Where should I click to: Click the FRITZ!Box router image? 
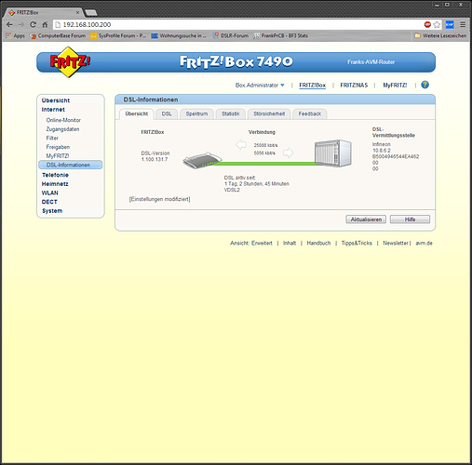pyautogui.click(x=202, y=160)
